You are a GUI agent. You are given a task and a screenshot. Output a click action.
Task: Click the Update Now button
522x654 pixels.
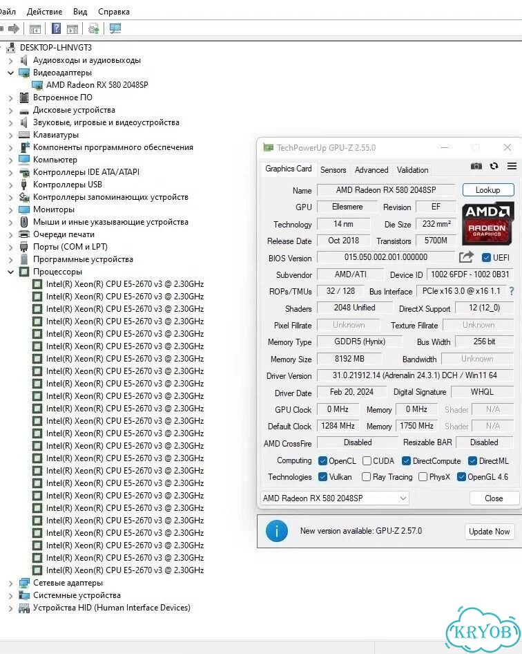pyautogui.click(x=489, y=532)
